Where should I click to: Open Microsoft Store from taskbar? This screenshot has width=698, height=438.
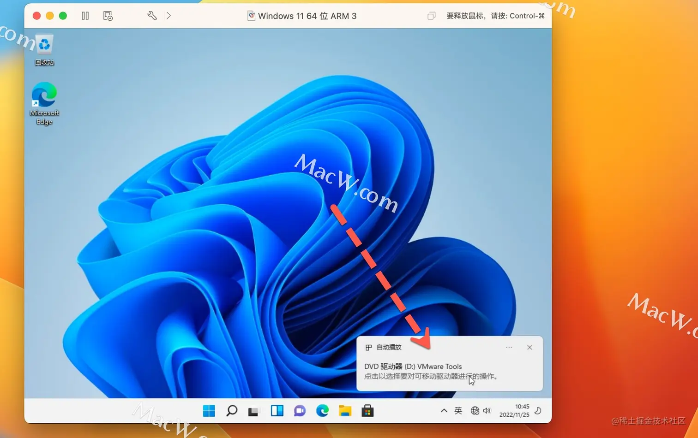coord(367,411)
